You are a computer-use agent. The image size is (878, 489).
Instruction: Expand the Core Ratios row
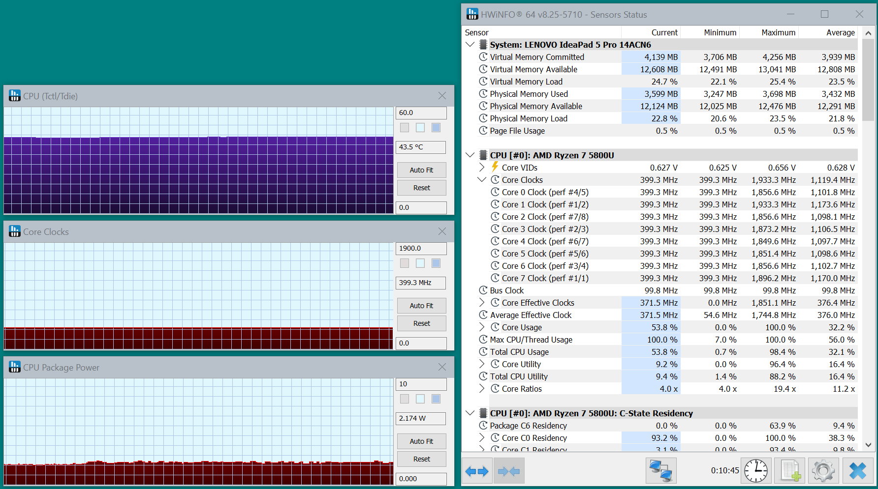pos(482,388)
